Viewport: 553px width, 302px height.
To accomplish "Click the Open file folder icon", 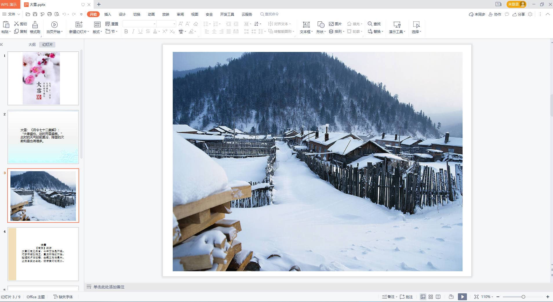I will point(28,14).
